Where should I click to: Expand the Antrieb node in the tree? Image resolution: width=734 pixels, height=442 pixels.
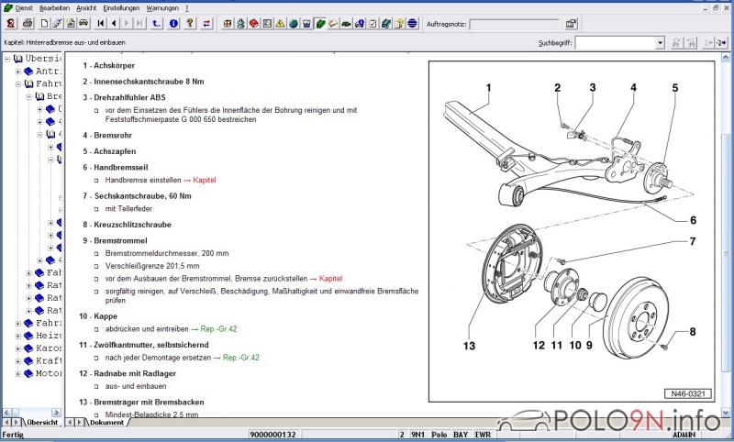(17, 72)
